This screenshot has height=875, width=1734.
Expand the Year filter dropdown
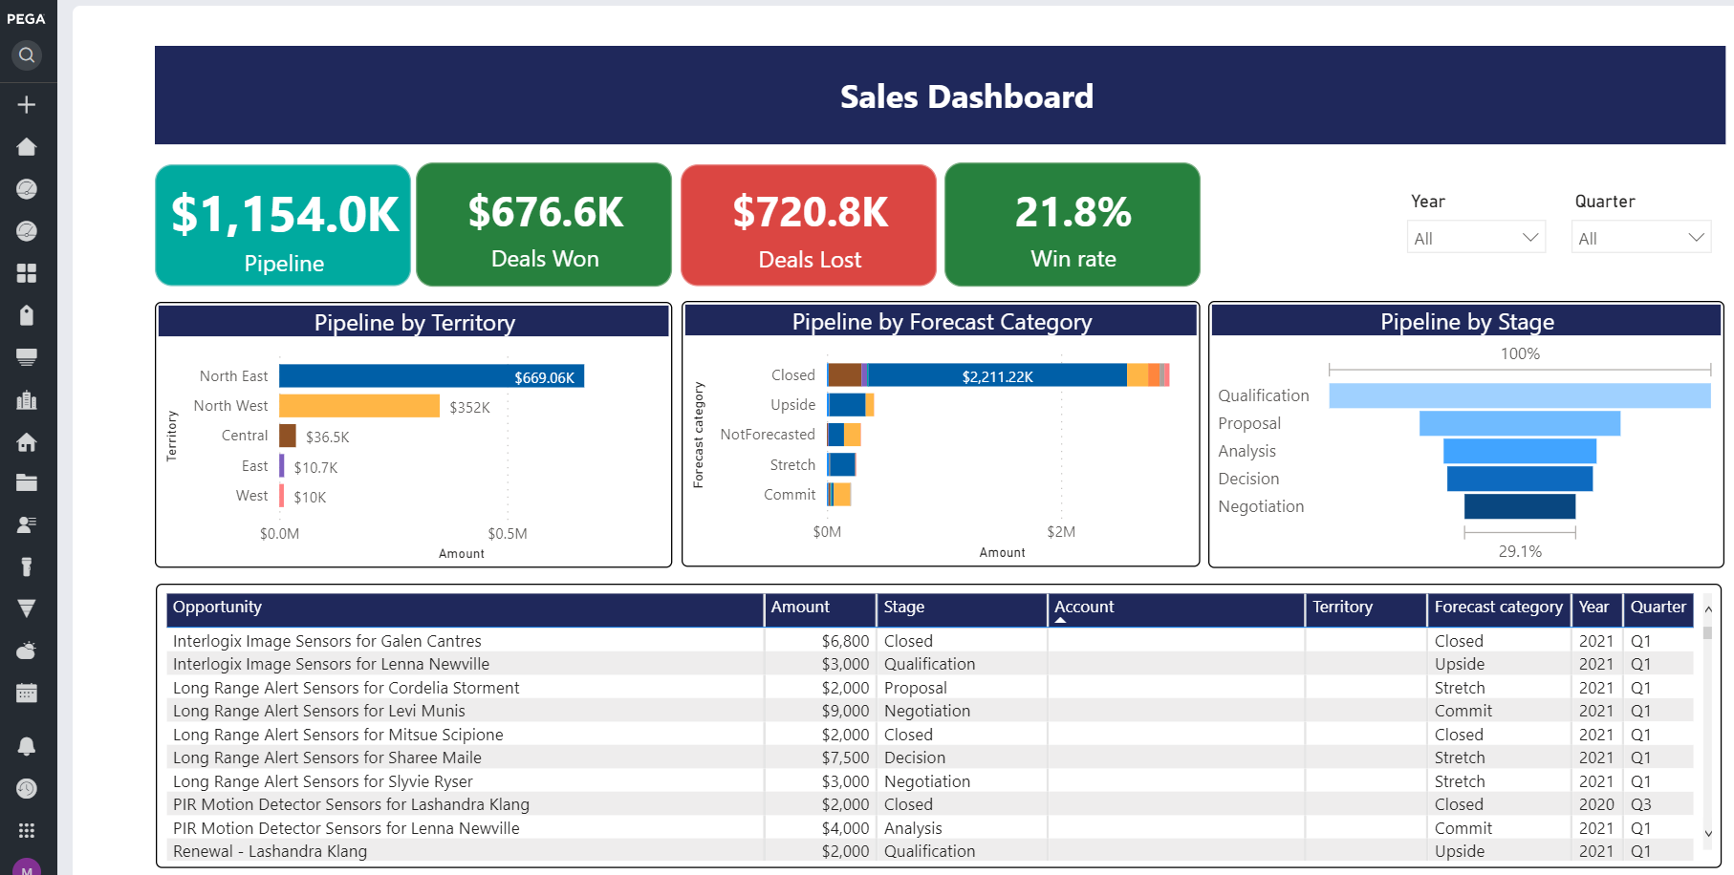(1476, 238)
